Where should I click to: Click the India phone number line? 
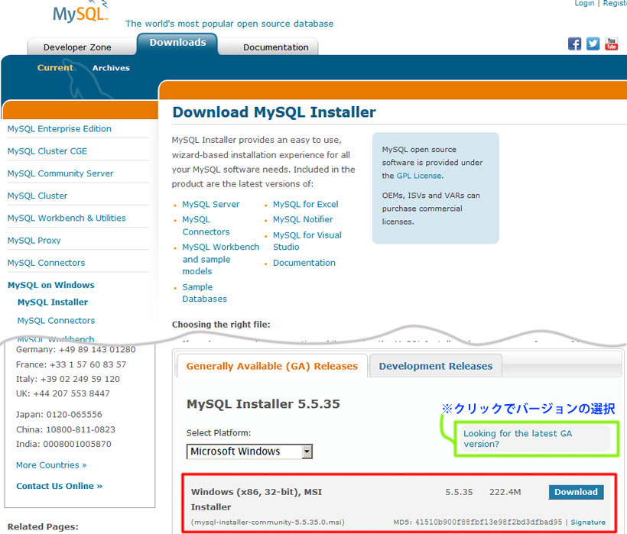pyautogui.click(x=63, y=444)
